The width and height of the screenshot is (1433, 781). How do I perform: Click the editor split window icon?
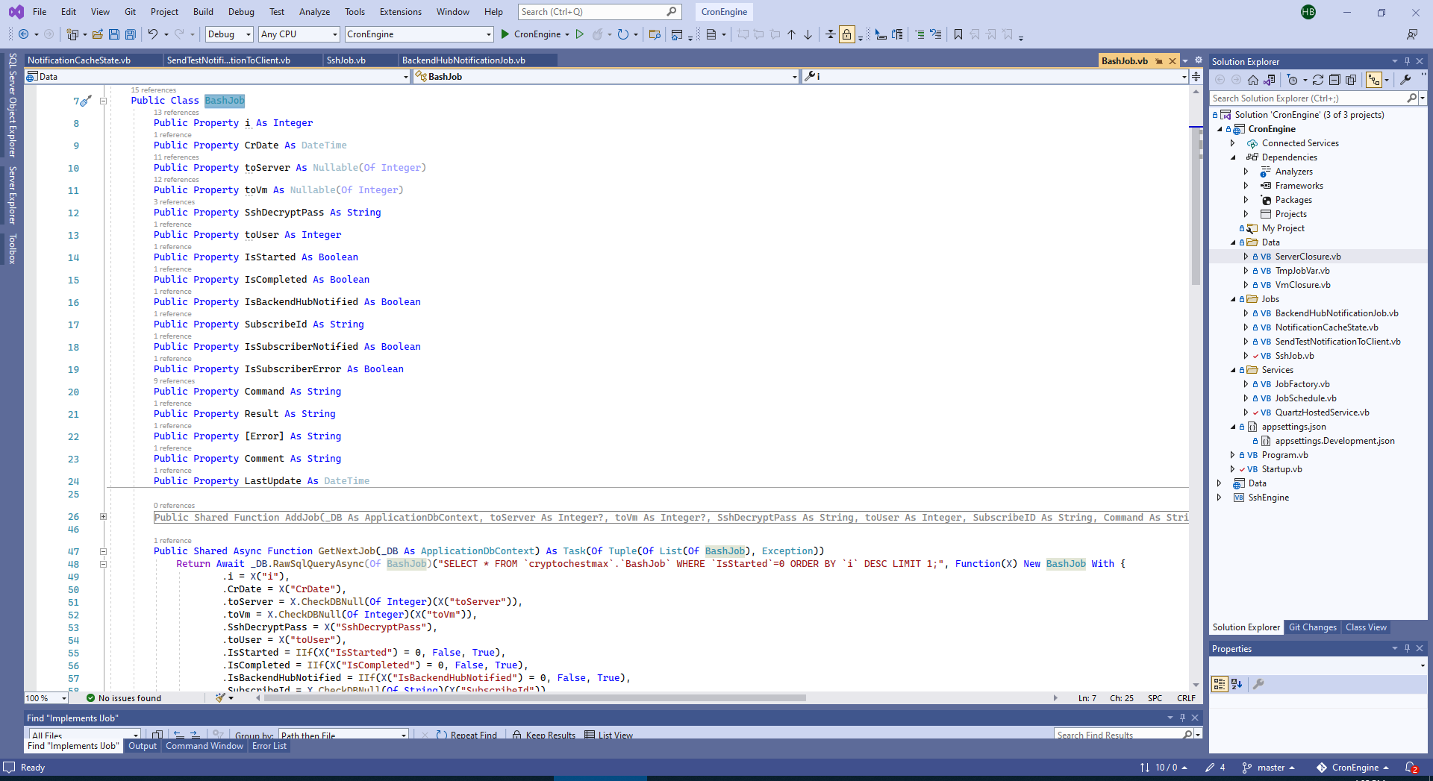(x=1196, y=77)
